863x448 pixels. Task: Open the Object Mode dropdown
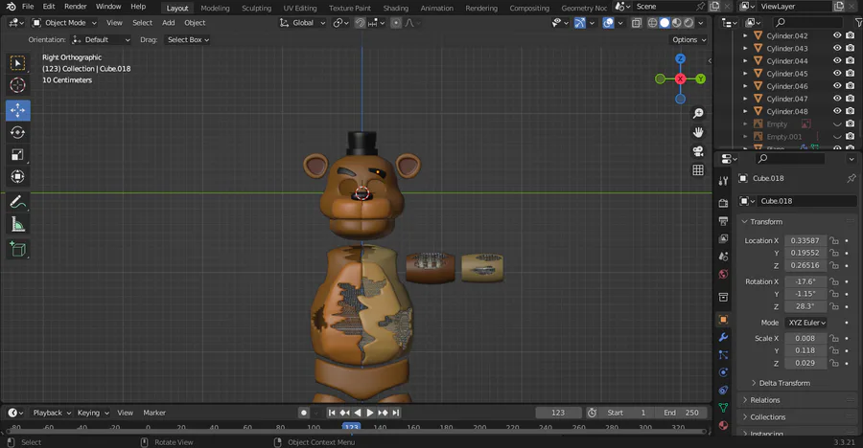[x=64, y=22]
